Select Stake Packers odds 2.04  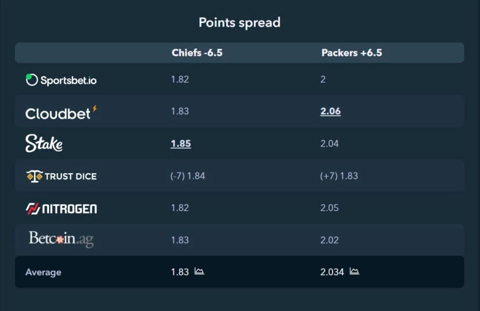tap(330, 144)
